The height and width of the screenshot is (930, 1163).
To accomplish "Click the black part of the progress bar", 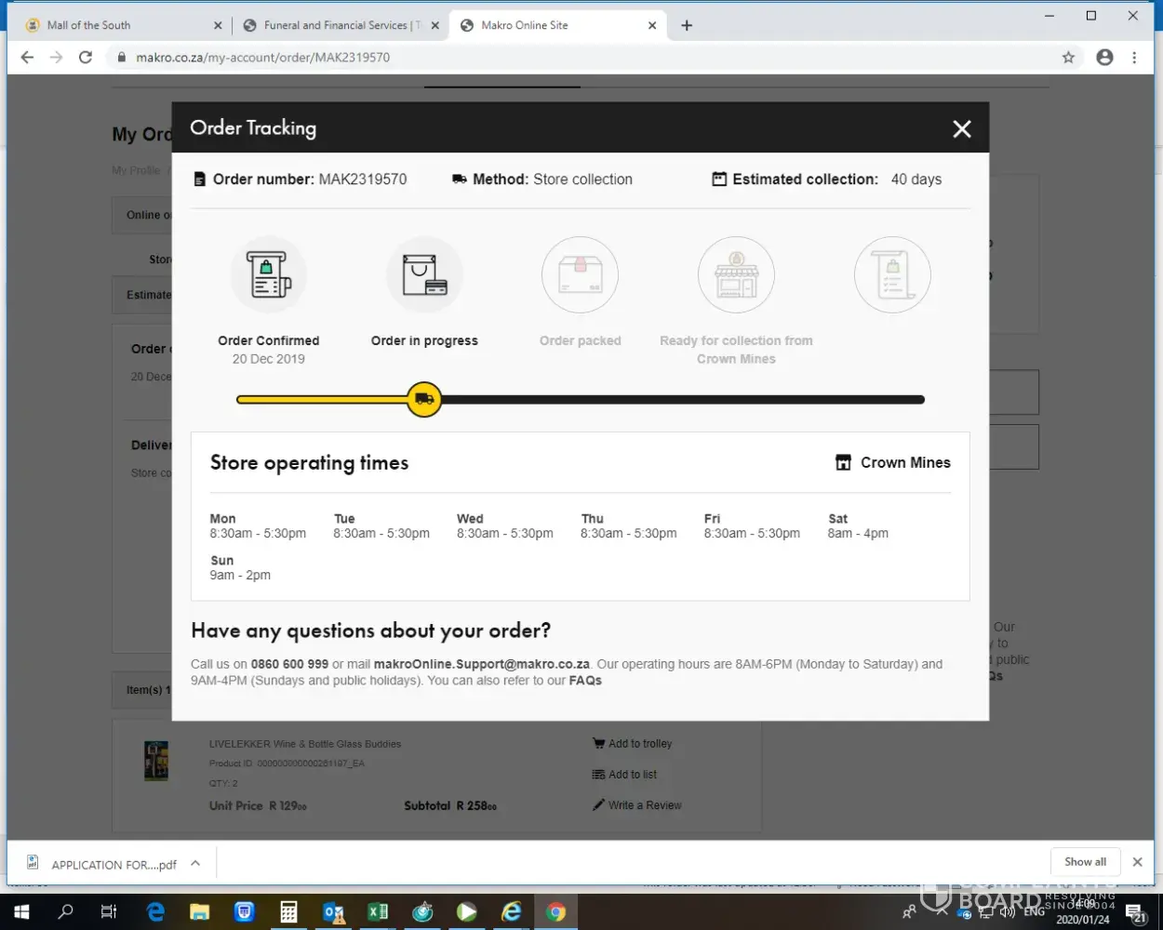I will 682,400.
